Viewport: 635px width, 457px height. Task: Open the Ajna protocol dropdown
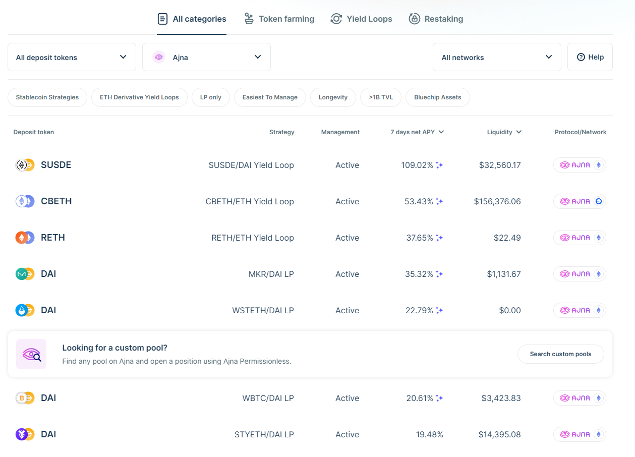point(206,57)
